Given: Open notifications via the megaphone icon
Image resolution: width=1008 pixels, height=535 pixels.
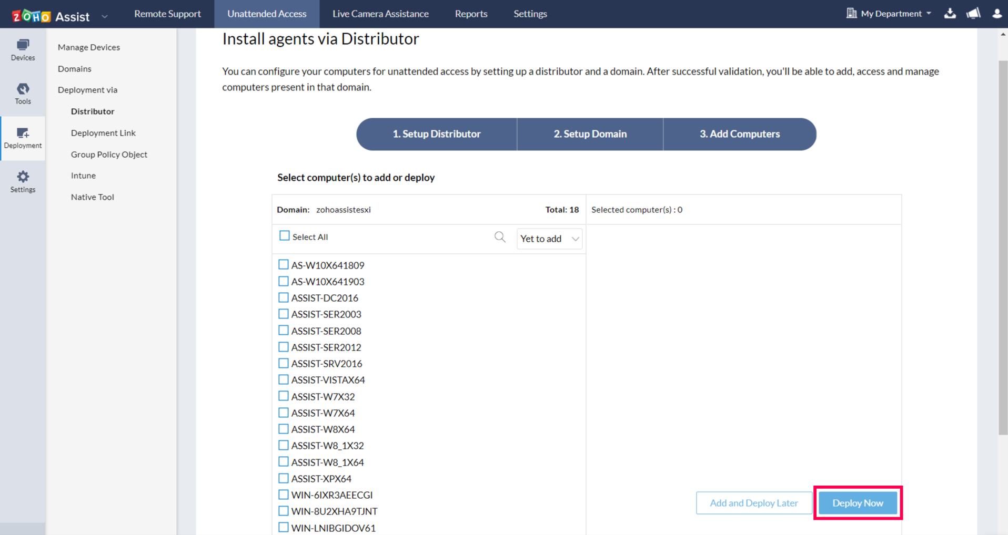Looking at the screenshot, I should [973, 14].
